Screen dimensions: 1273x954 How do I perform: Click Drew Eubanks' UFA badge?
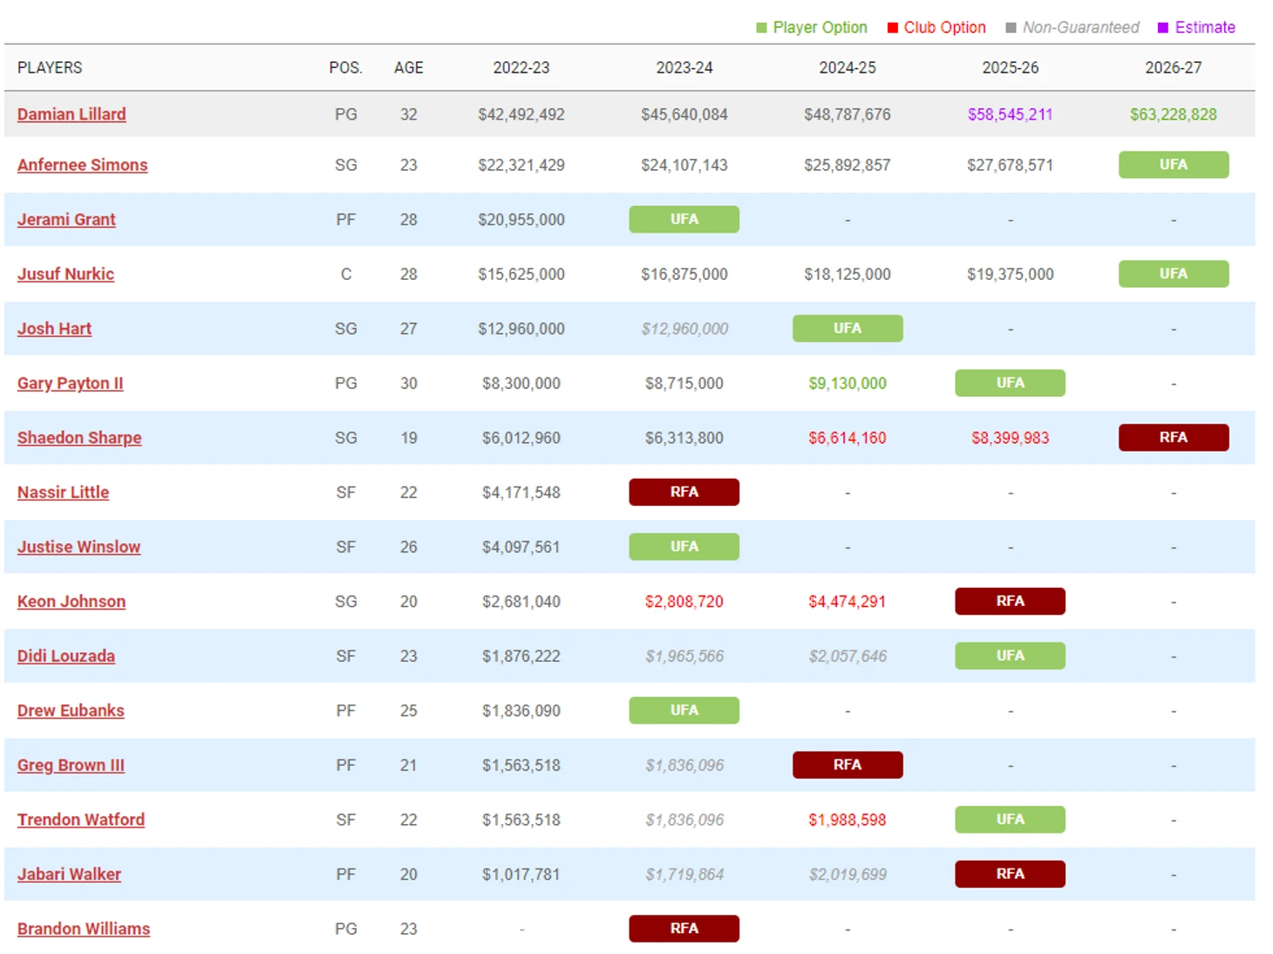pos(684,710)
